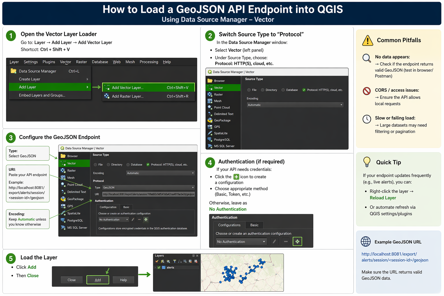Select Configurations tab in step 4 Authentication

tap(229, 225)
